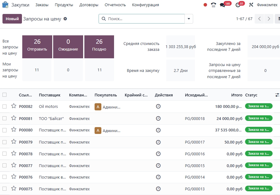The height and width of the screenshot is (195, 280).
Task: Open the Закупки app home icon
Action: tap(5, 5)
